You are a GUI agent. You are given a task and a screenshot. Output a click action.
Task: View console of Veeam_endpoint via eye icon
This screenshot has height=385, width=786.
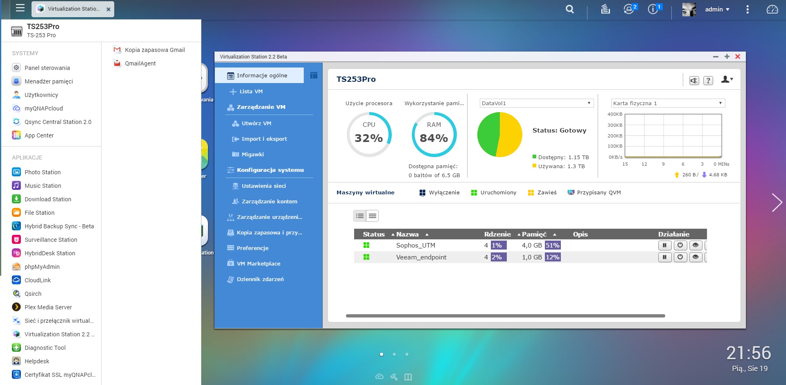[x=696, y=257]
